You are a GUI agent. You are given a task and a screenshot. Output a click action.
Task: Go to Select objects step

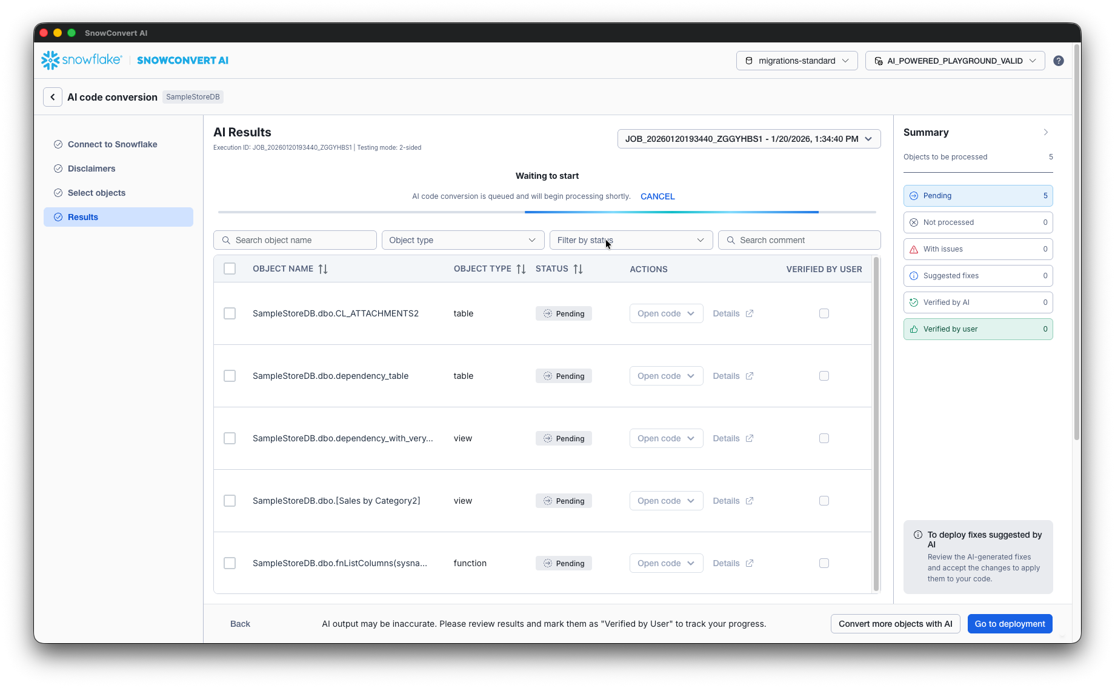(x=96, y=193)
